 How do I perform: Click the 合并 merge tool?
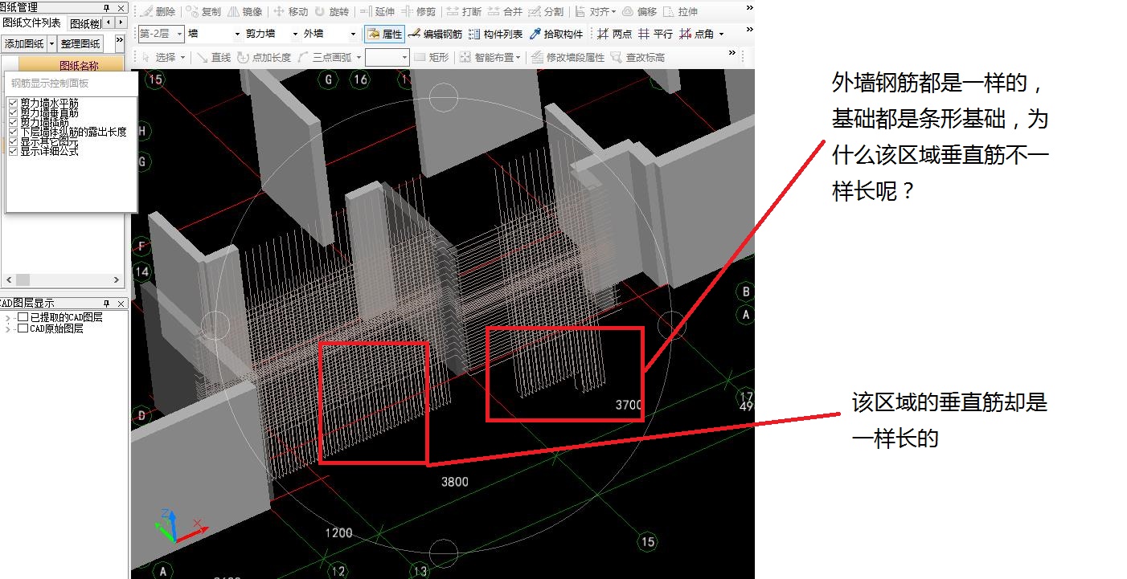tap(505, 12)
